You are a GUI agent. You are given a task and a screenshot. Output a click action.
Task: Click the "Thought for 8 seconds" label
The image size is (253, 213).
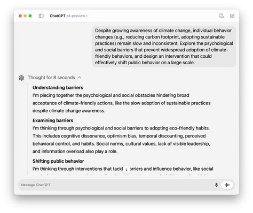(x=51, y=78)
